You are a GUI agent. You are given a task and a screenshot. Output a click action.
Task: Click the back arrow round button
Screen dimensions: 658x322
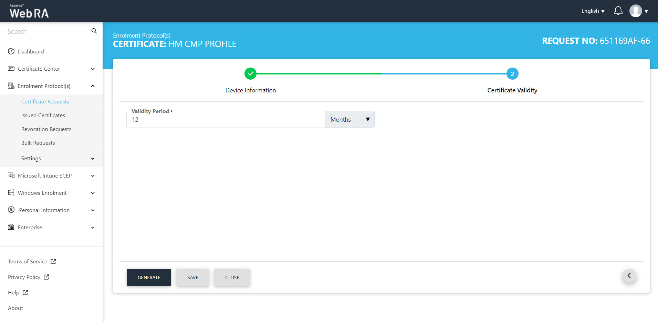pyautogui.click(x=629, y=276)
